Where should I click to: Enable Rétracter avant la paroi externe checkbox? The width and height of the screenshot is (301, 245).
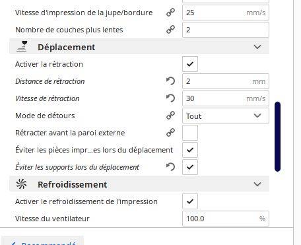190,133
